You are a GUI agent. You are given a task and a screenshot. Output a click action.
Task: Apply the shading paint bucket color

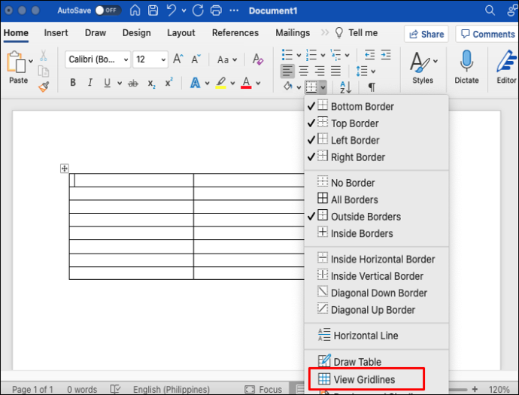coord(287,87)
